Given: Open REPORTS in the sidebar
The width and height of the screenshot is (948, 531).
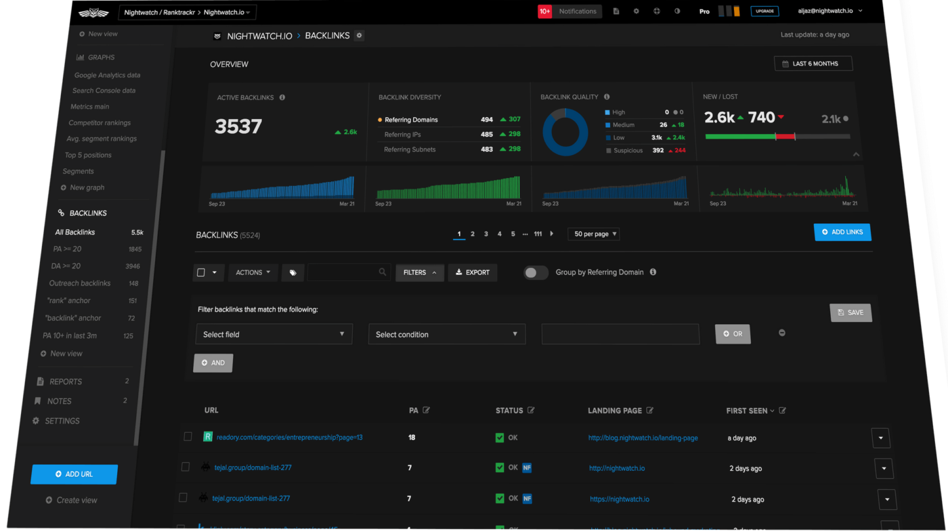Looking at the screenshot, I should [x=65, y=382].
